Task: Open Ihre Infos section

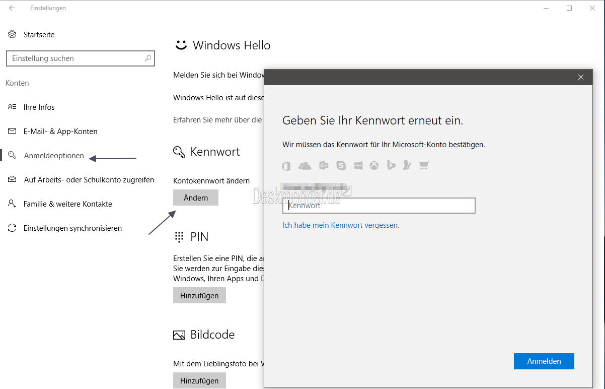Action: pyautogui.click(x=39, y=107)
